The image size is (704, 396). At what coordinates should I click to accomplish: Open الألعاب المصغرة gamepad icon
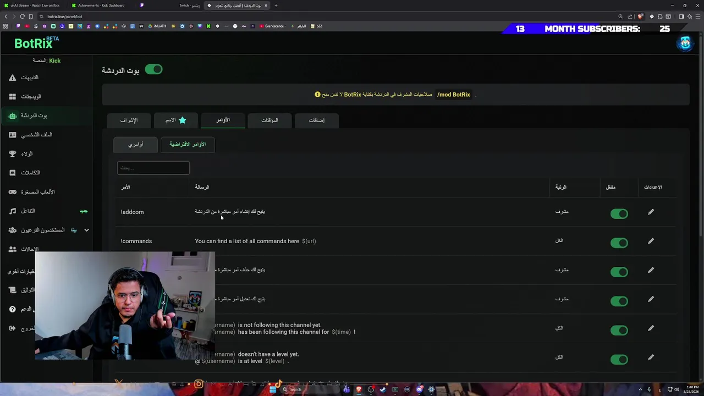point(13,192)
